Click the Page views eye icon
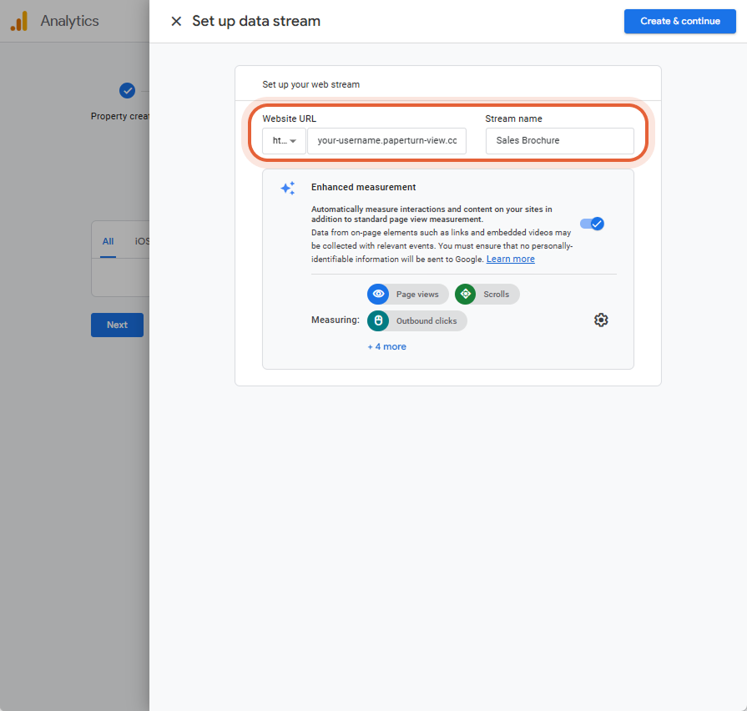 pyautogui.click(x=378, y=295)
